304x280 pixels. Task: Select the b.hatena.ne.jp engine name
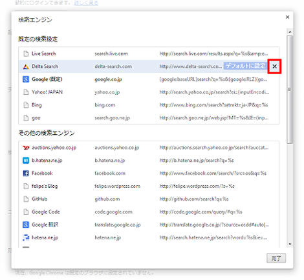[x=47, y=161]
